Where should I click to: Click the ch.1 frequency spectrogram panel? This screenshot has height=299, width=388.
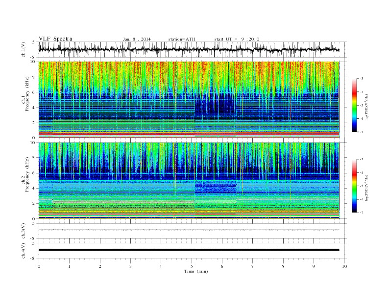[189, 100]
